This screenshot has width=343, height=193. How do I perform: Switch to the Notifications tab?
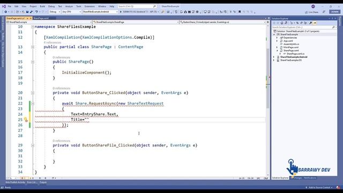[310, 178]
